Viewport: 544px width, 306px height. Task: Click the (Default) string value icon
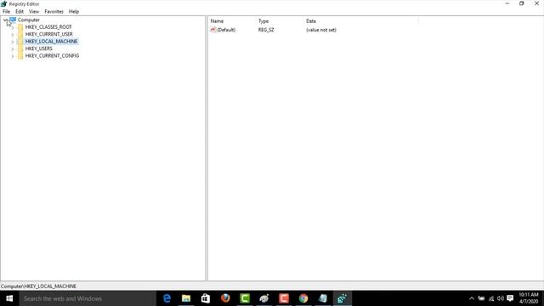pos(213,30)
